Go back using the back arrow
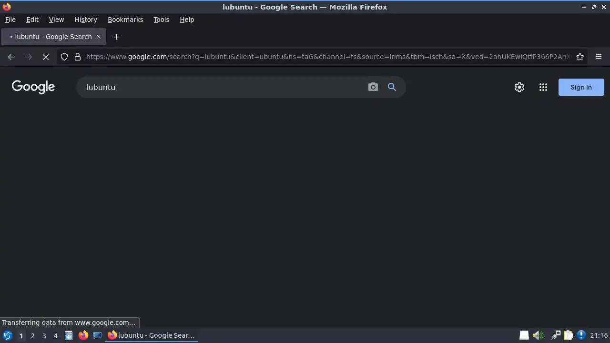The height and width of the screenshot is (343, 610). (11, 57)
